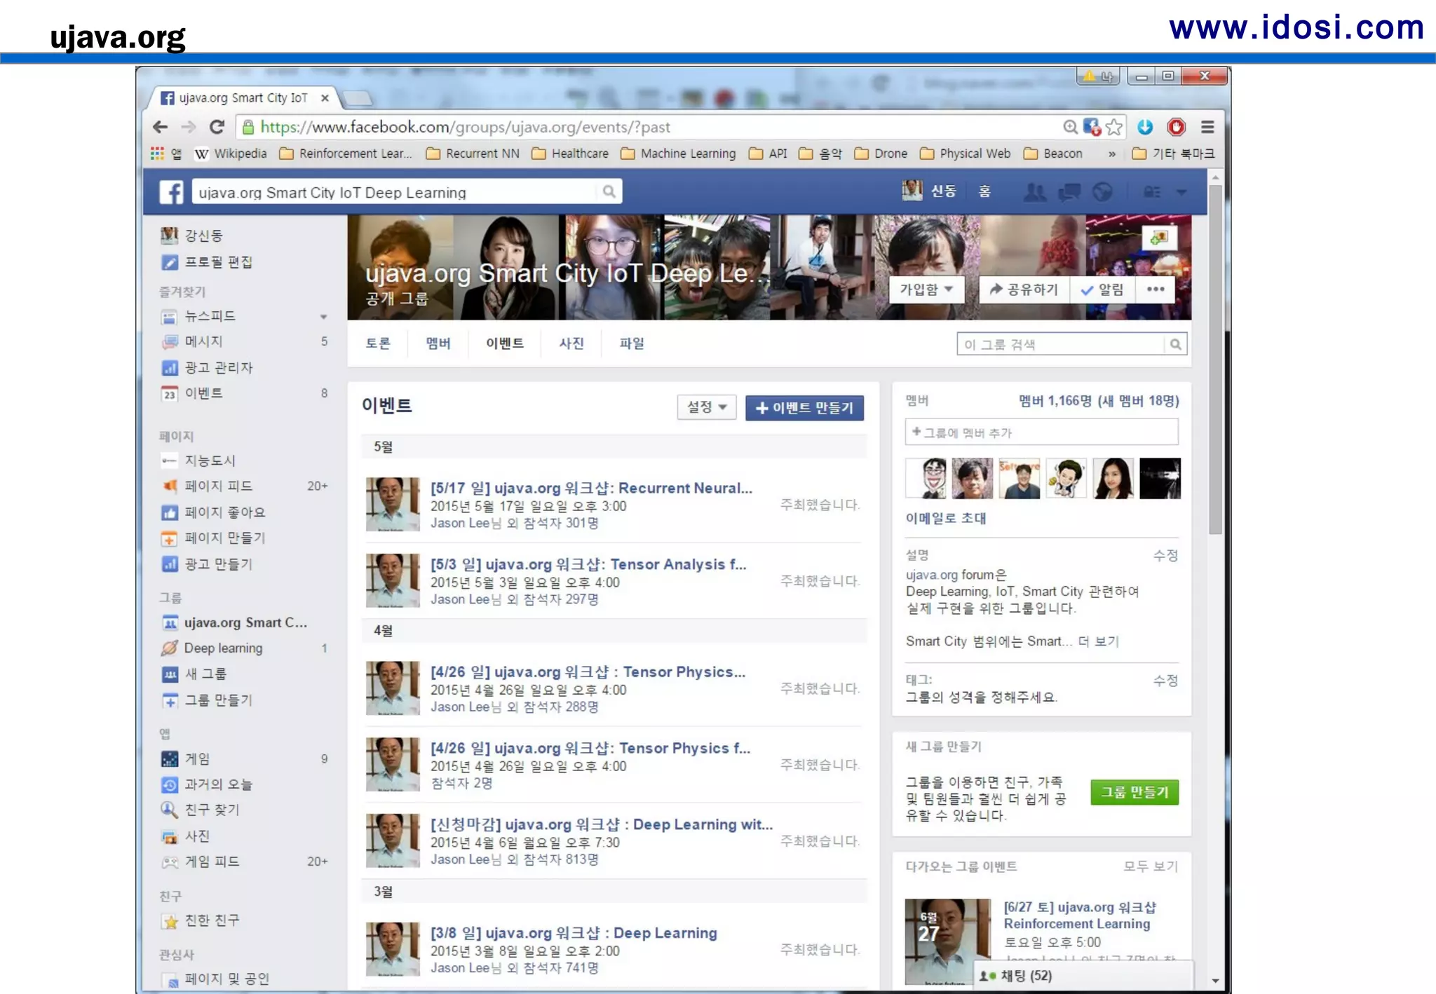Click the search magnifier in Facebook search bar

(x=609, y=191)
